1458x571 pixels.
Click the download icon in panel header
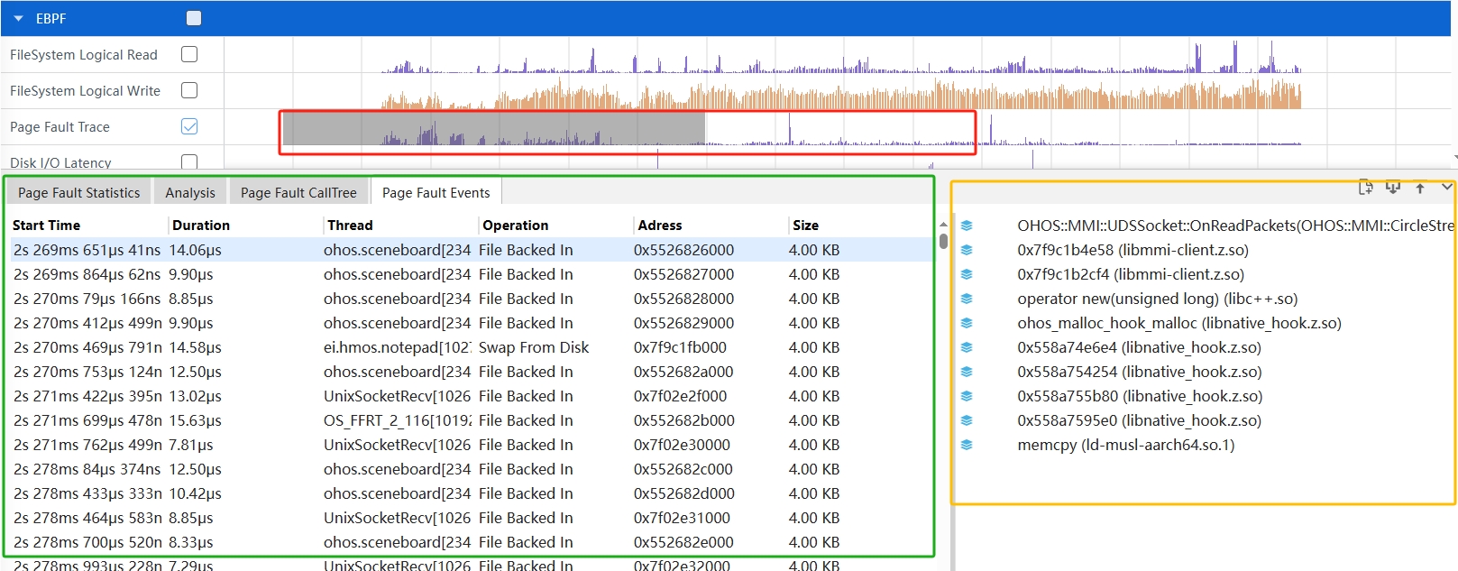pos(1393,188)
